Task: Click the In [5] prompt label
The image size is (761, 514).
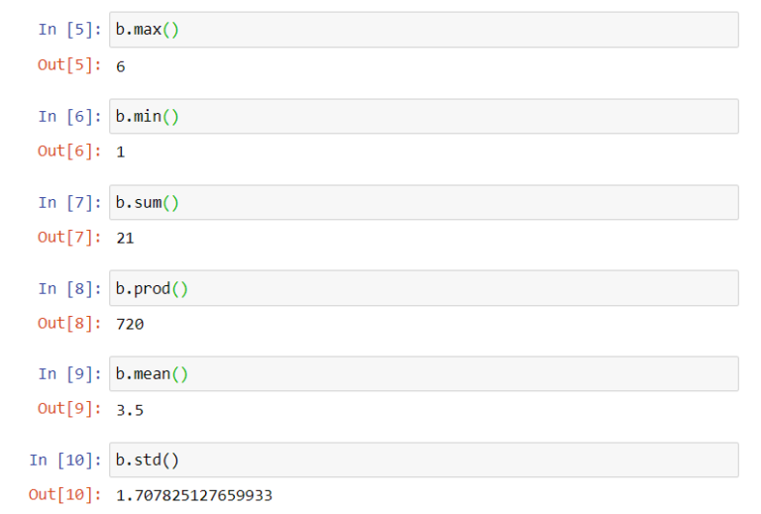Action: tap(70, 30)
